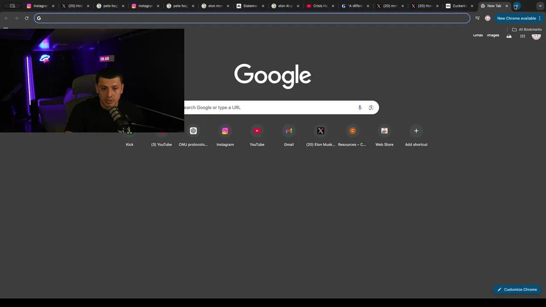Open the media controls icon in toolbar
The image size is (546, 307).
pyautogui.click(x=477, y=18)
